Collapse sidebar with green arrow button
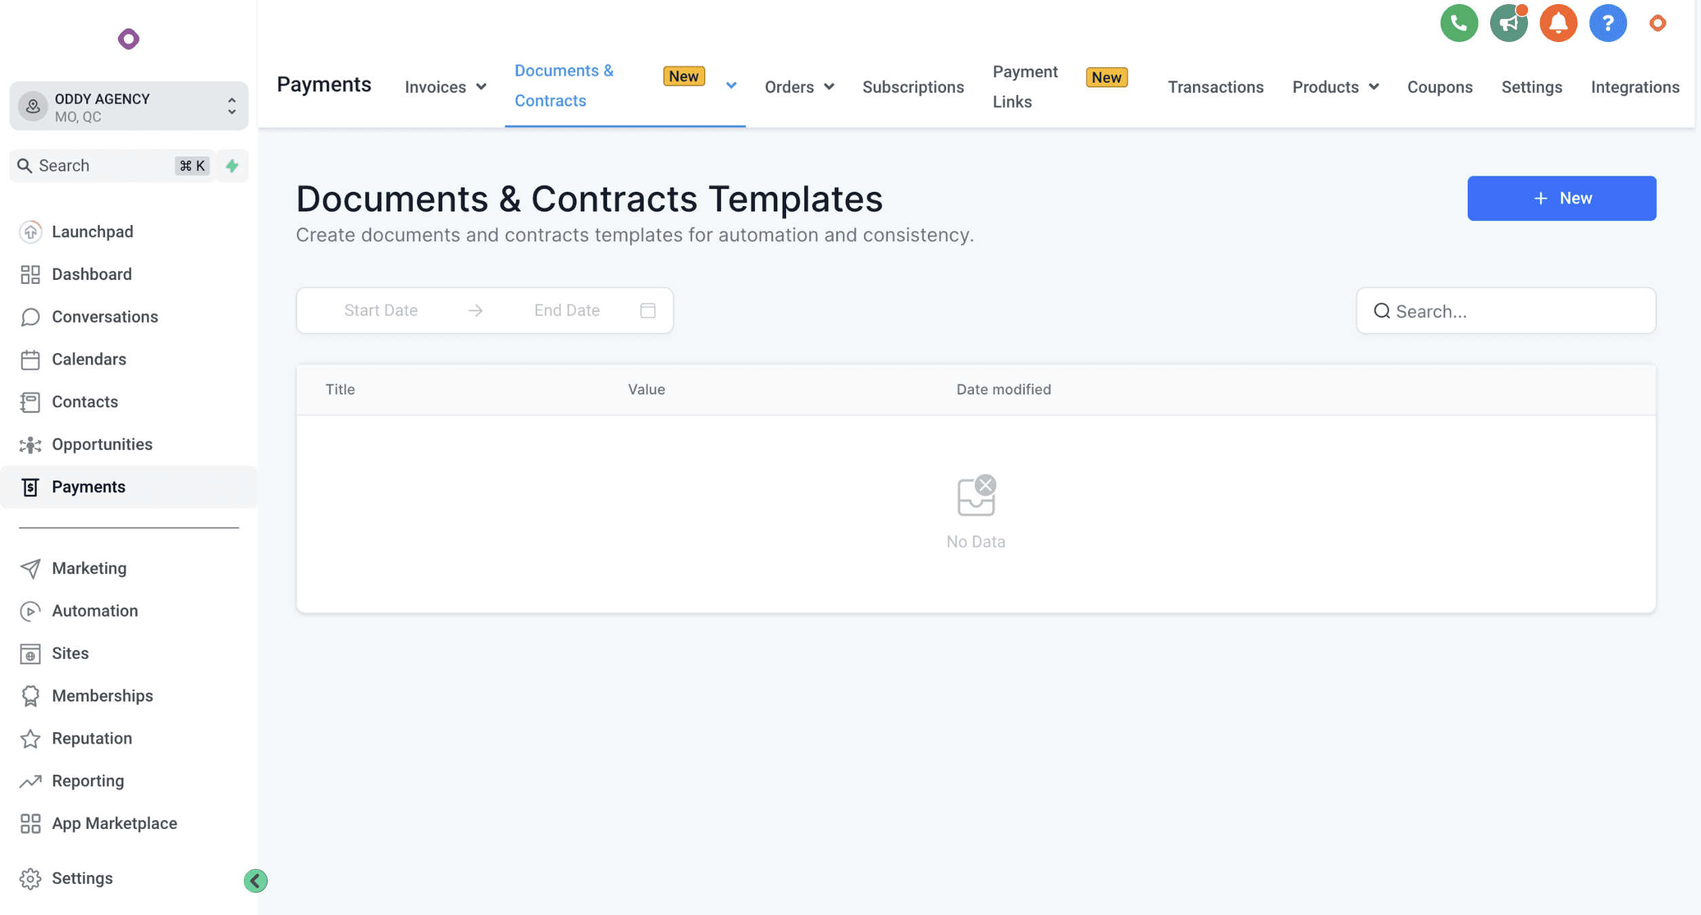The width and height of the screenshot is (1701, 915). pyautogui.click(x=256, y=880)
